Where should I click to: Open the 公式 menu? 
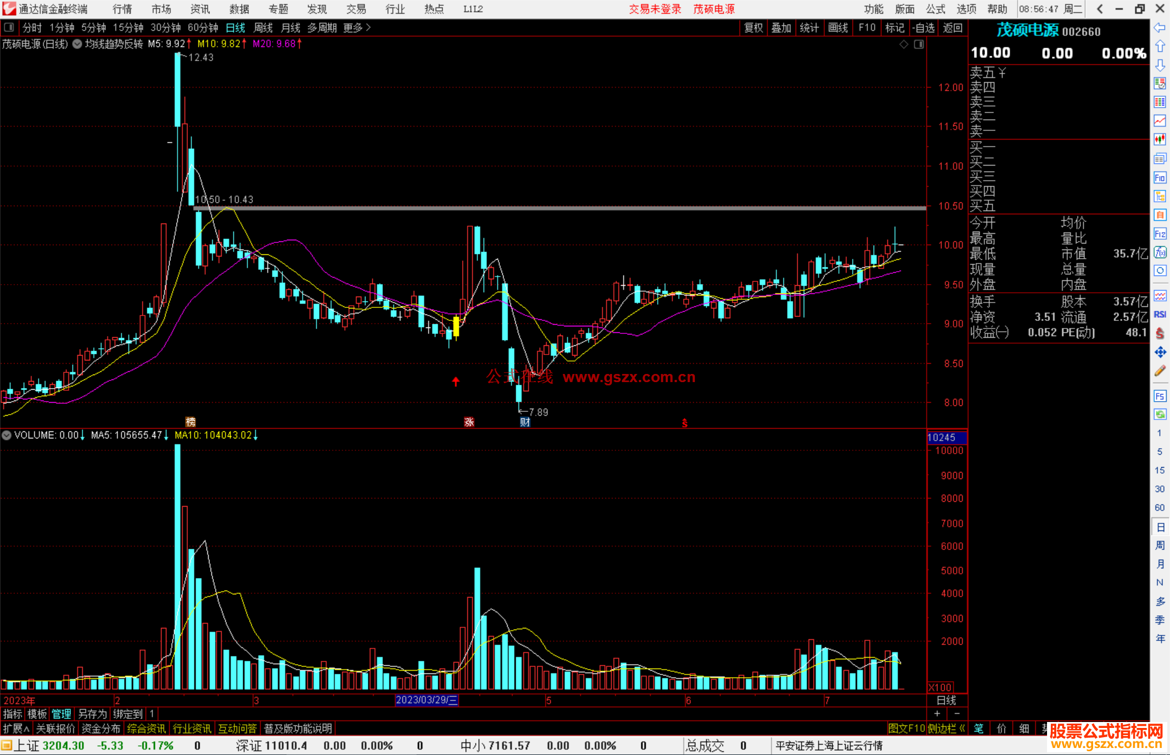point(935,9)
